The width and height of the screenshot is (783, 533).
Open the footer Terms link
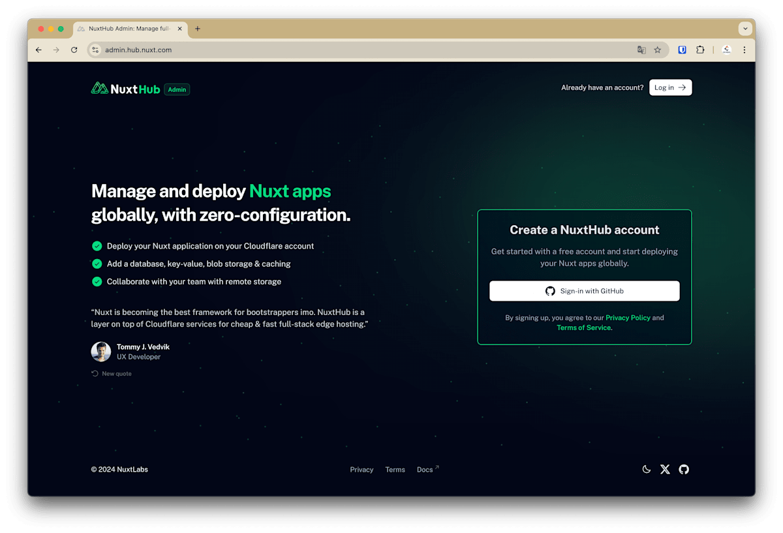pyautogui.click(x=395, y=470)
